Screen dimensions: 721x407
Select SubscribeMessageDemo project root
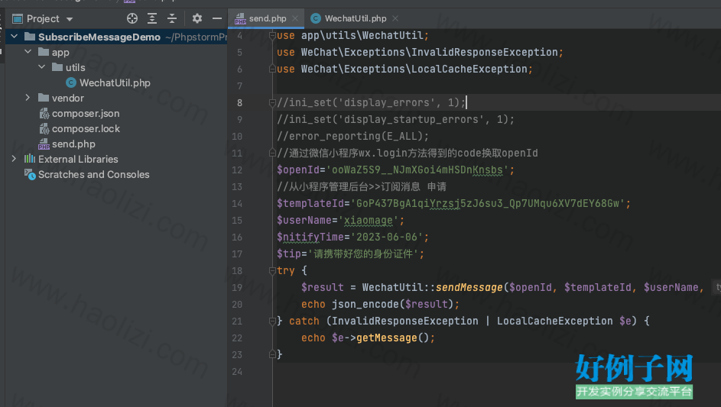point(99,37)
